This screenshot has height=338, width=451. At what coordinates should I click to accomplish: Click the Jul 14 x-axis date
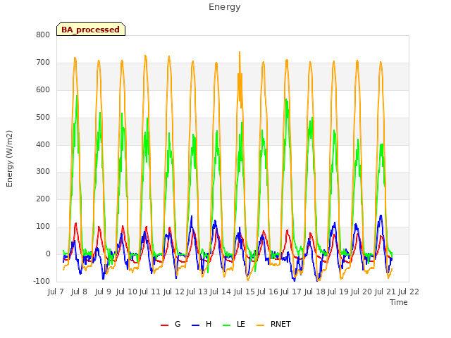tap(221, 292)
